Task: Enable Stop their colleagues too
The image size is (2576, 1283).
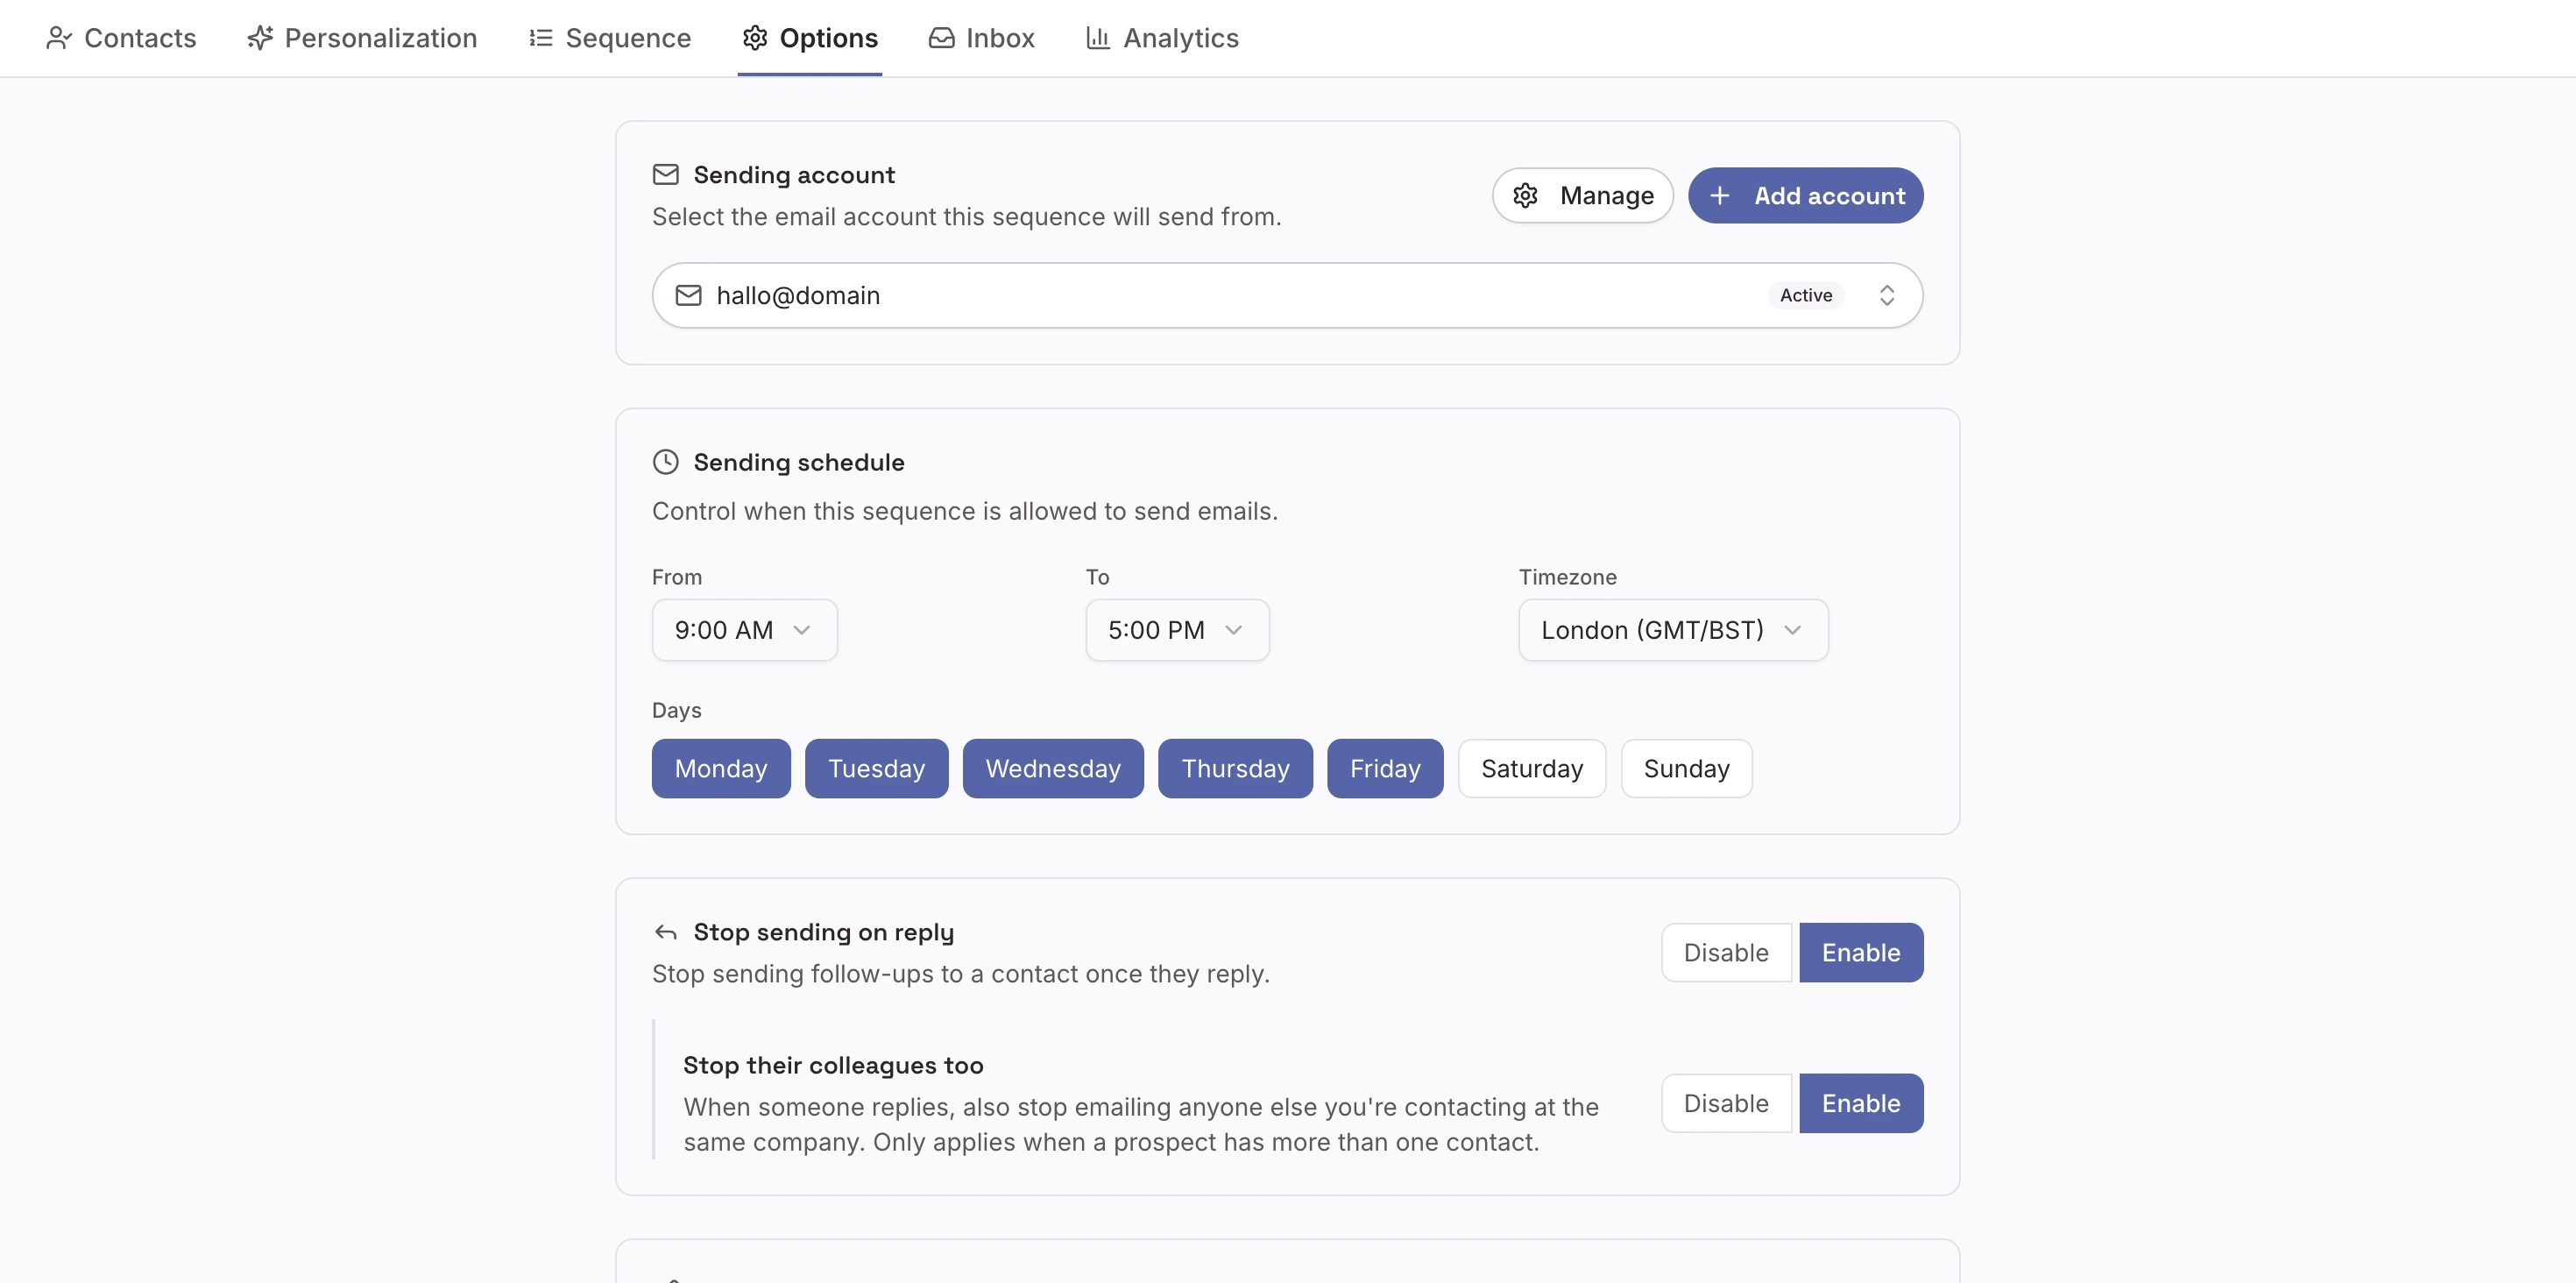Action: (1861, 1103)
